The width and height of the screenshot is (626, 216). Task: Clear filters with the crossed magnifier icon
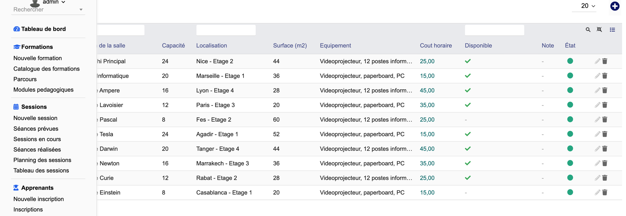(x=599, y=30)
